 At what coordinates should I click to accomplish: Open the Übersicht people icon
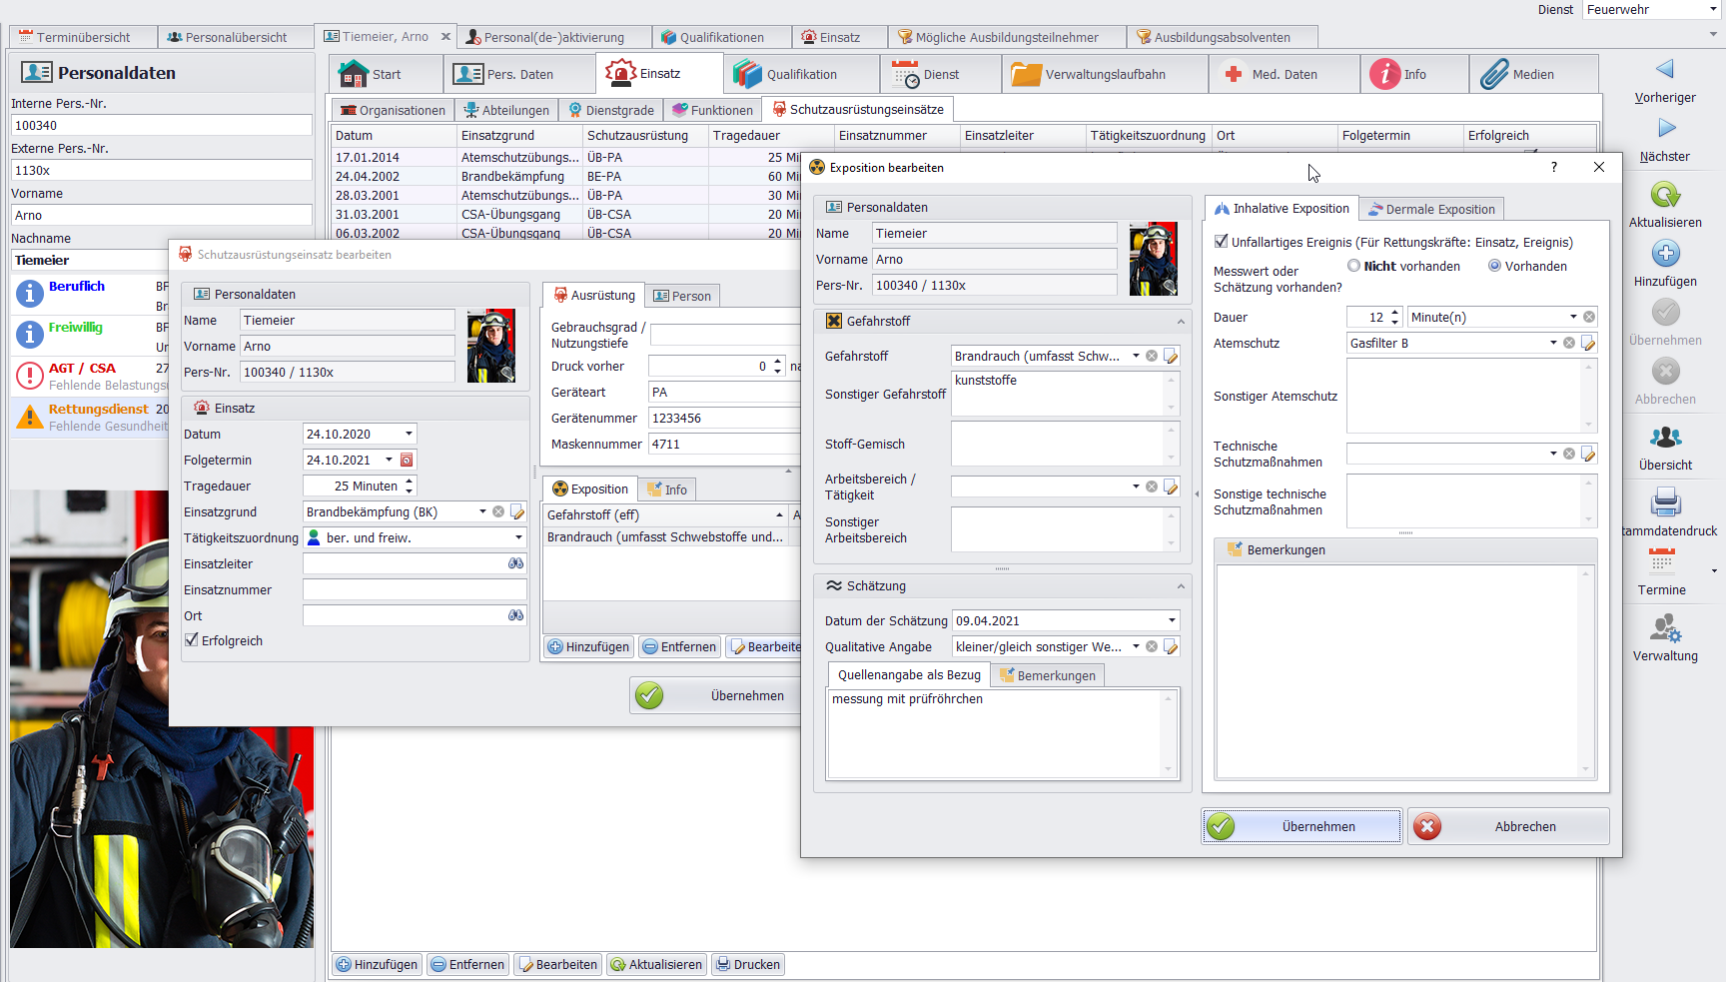click(1665, 439)
